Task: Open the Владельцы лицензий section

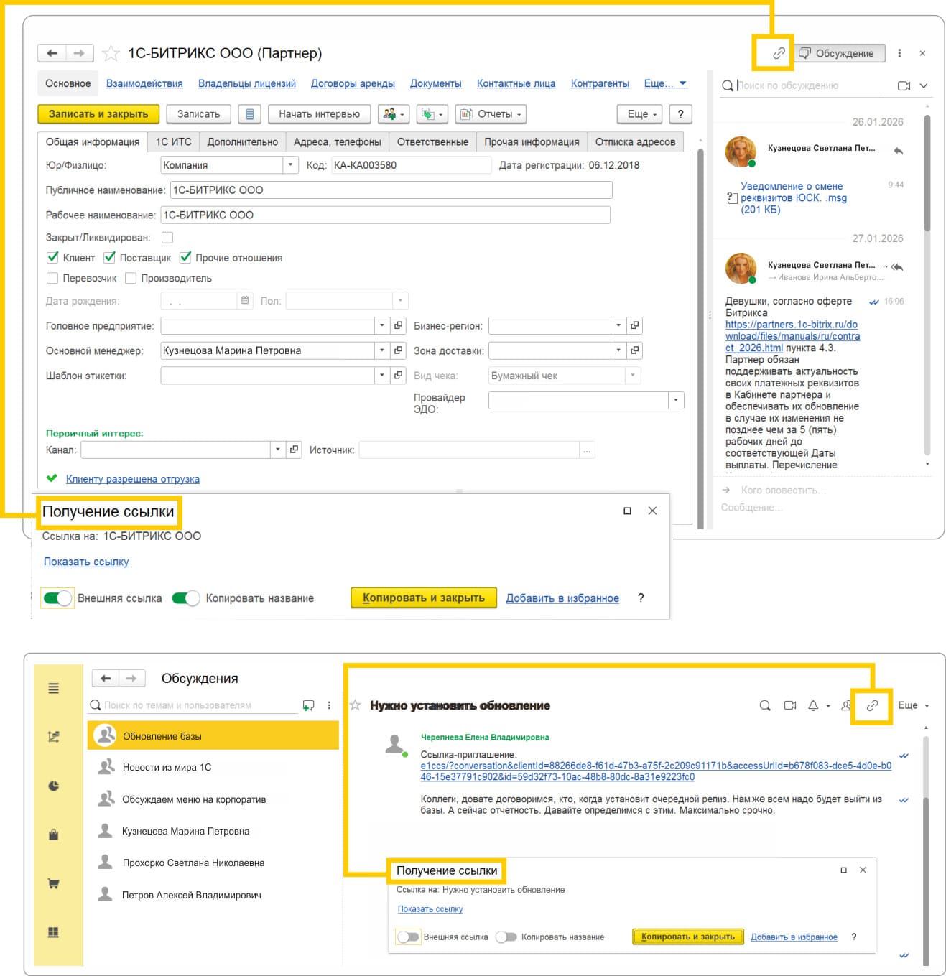Action: [247, 83]
